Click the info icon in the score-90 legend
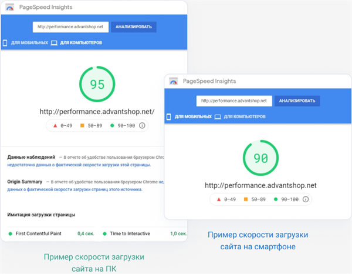The height and width of the screenshot is (274, 352). pyautogui.click(x=304, y=199)
